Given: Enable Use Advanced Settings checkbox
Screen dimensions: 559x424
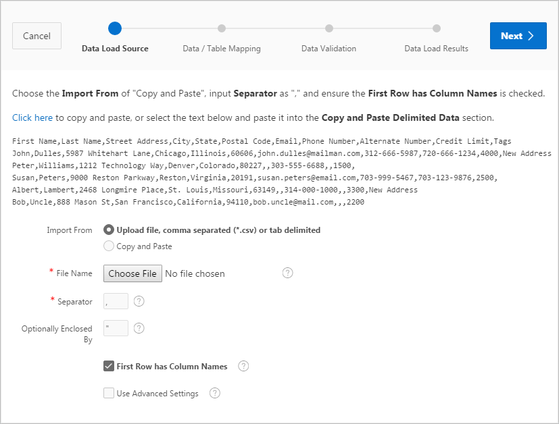Looking at the screenshot, I should point(109,393).
